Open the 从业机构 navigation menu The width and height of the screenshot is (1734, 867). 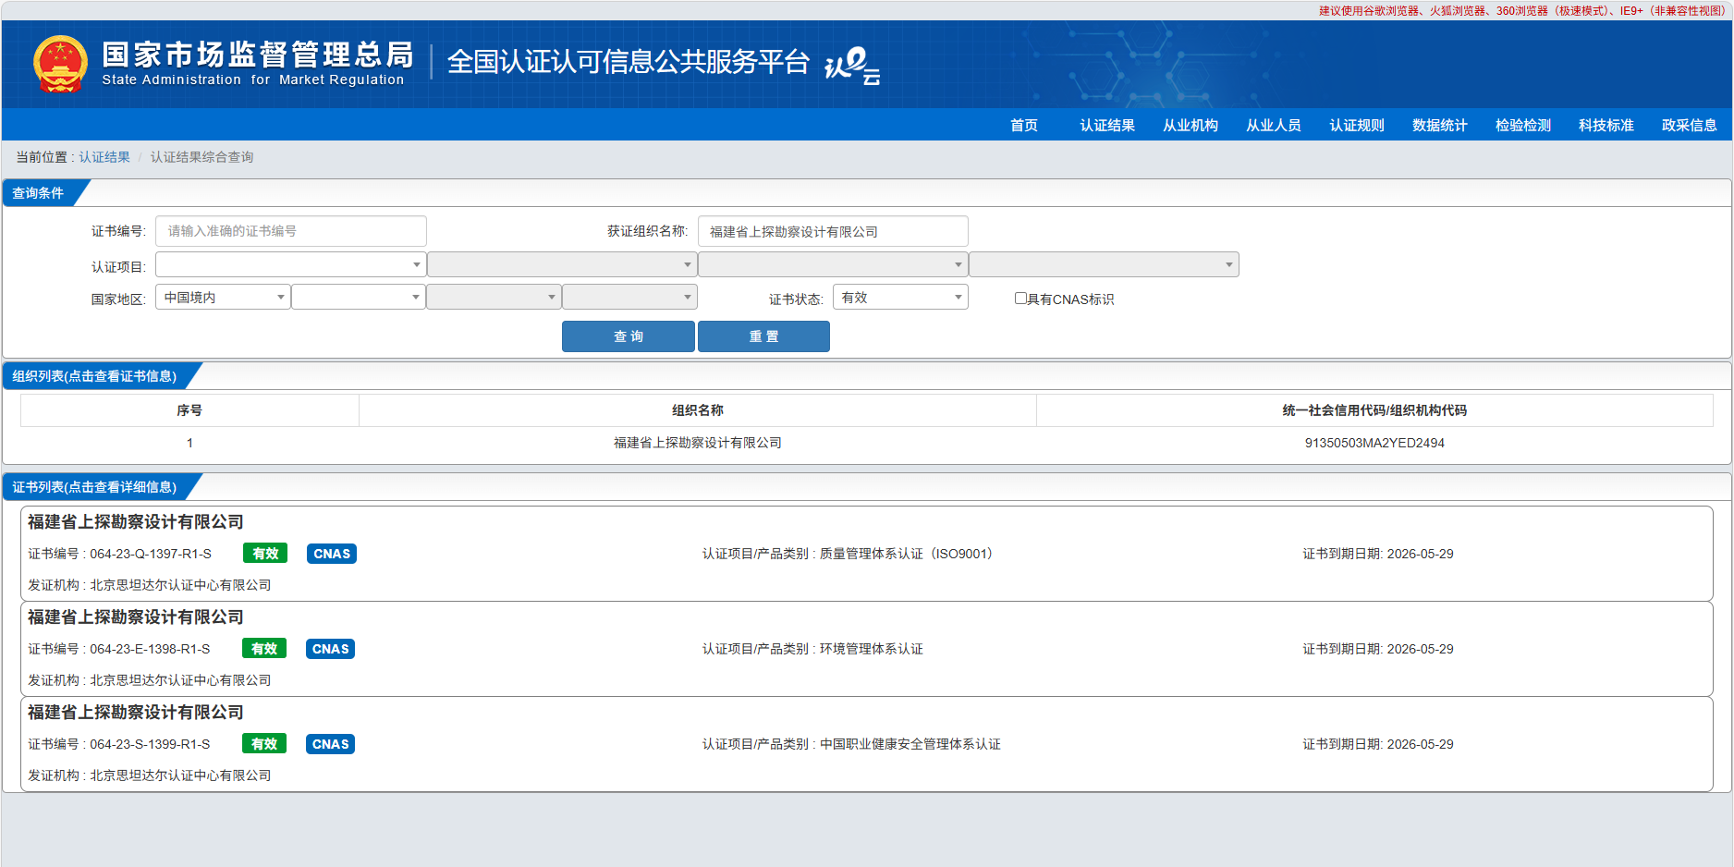(1190, 125)
